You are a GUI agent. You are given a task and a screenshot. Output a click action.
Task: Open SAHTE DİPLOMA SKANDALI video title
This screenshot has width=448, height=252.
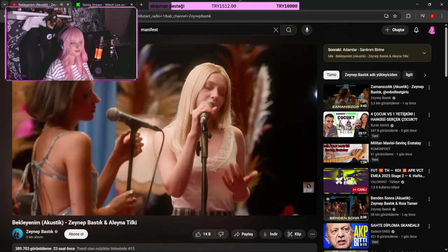click(x=395, y=225)
